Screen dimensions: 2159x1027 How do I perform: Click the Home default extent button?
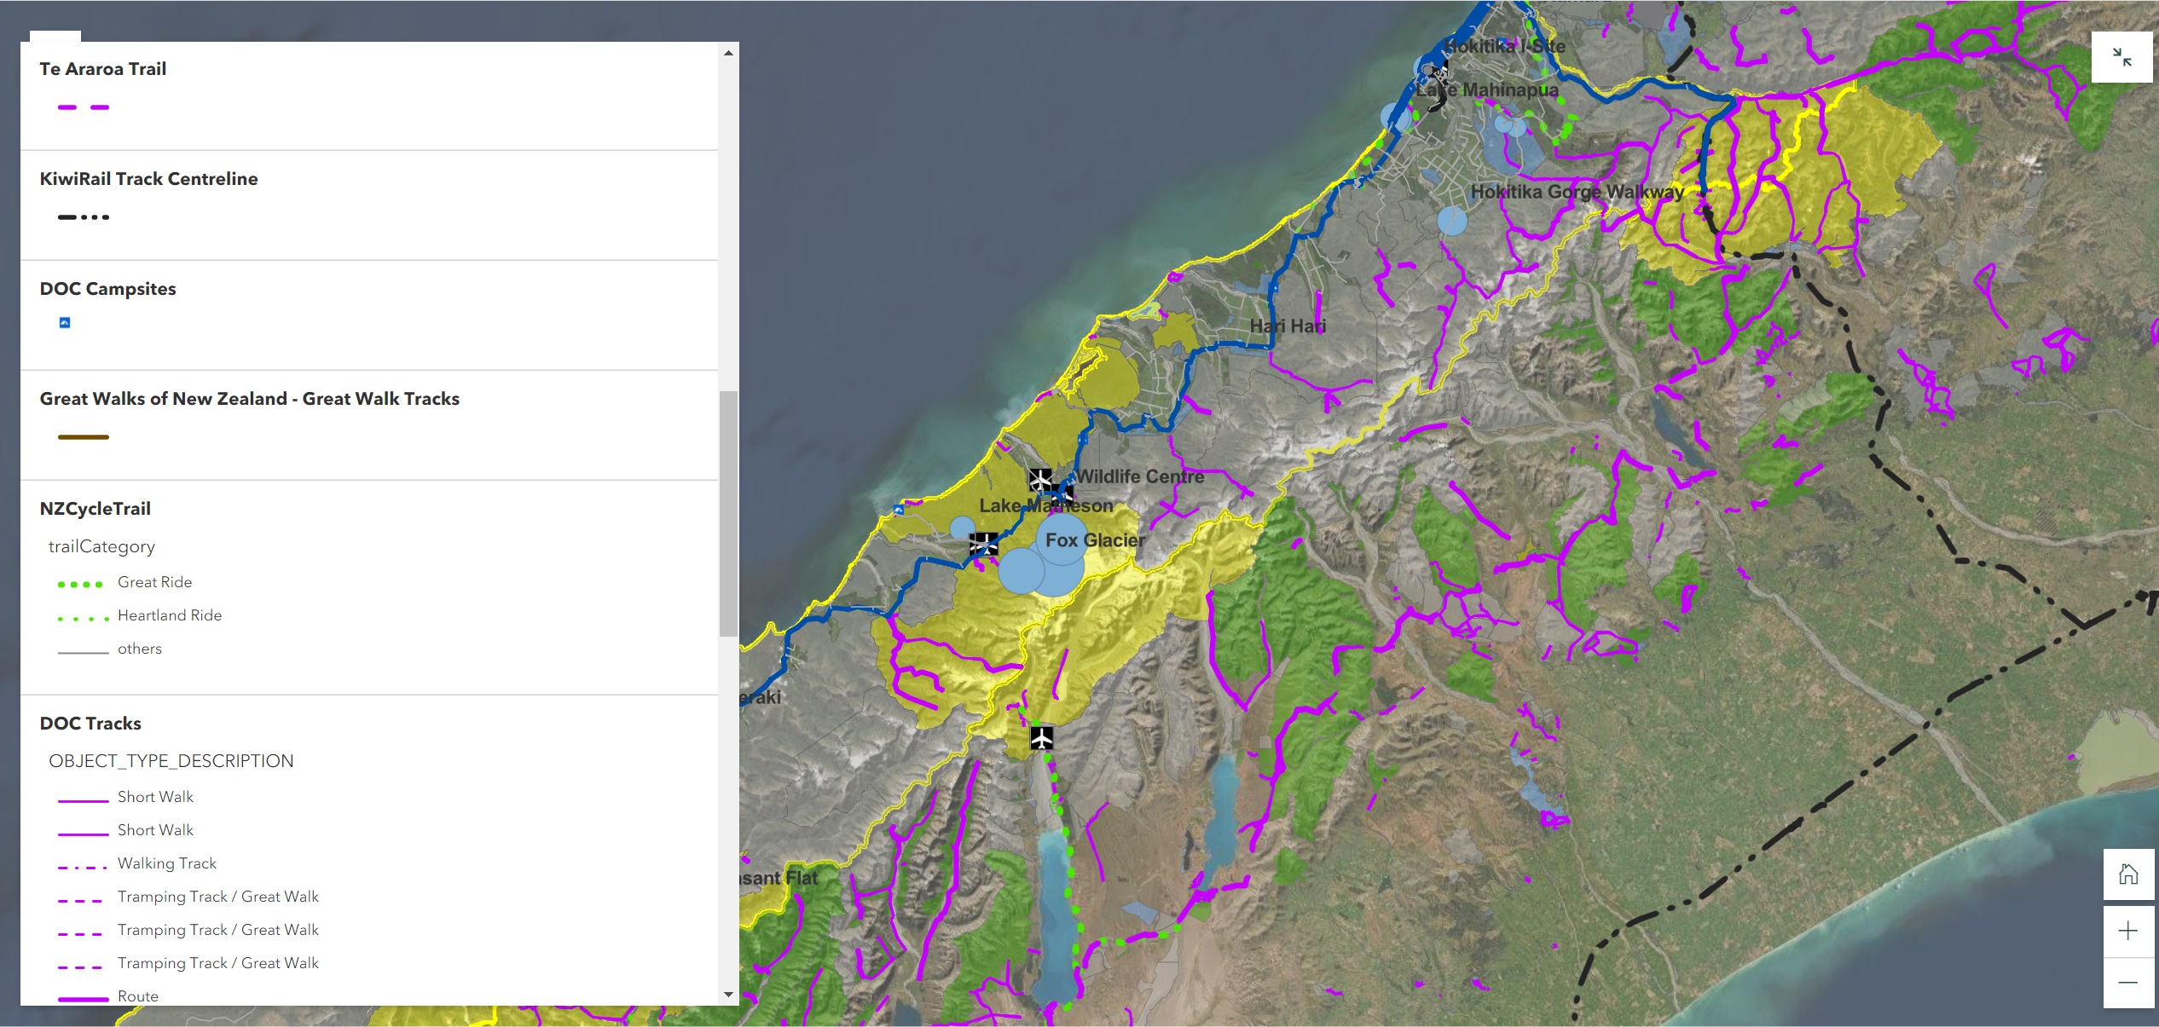[x=2128, y=874]
